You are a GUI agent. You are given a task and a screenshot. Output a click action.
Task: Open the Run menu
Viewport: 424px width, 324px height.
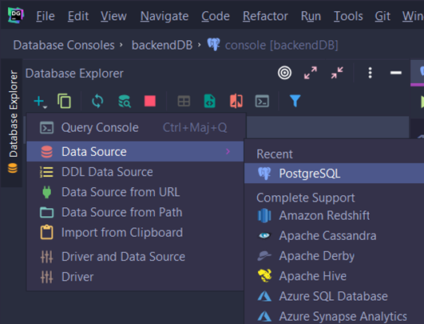click(x=311, y=16)
